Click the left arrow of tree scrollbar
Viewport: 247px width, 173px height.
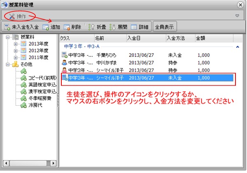(x=6, y=163)
